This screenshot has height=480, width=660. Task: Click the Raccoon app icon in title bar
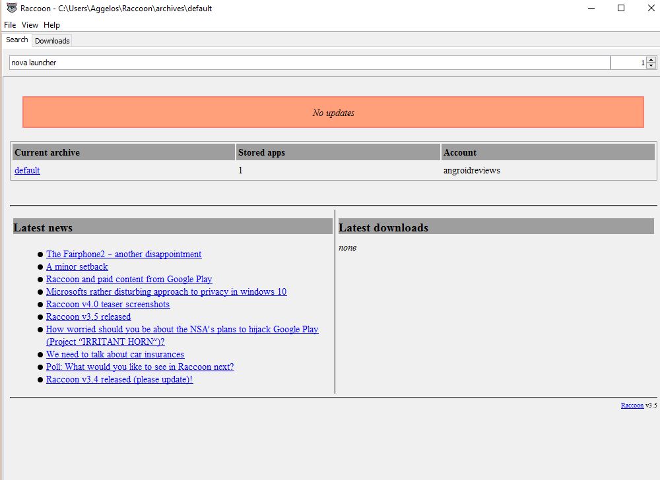12,8
